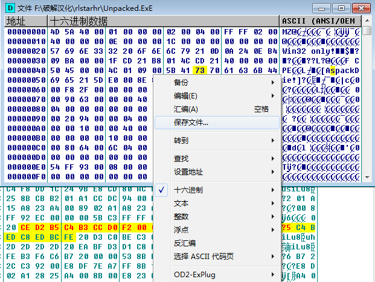Select 保存文件... menu entry

(x=217, y=123)
